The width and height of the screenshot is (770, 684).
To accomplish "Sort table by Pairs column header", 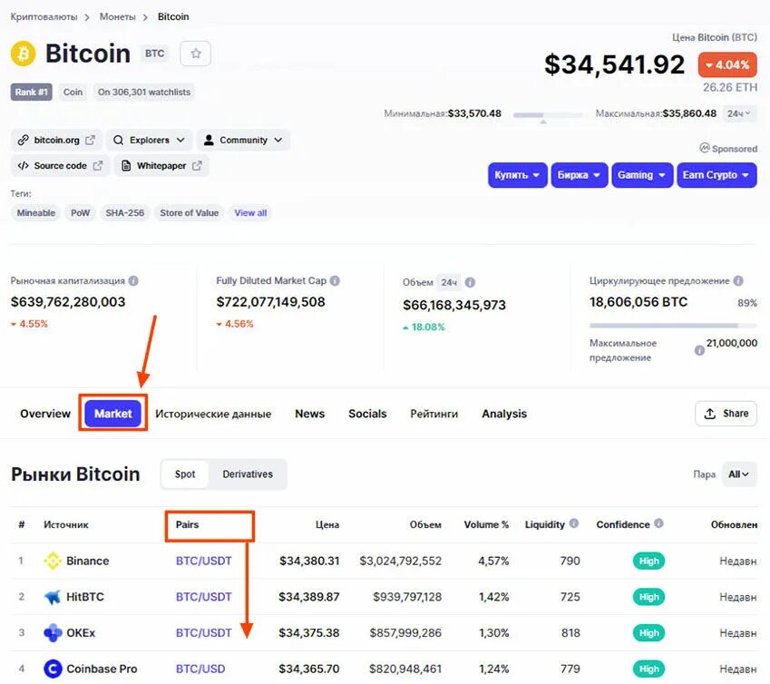I will coord(187,524).
